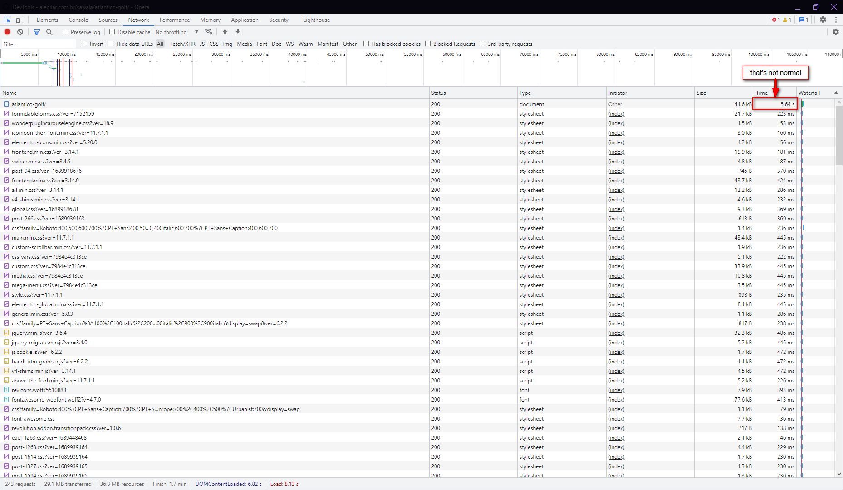Image resolution: width=843 pixels, height=490 pixels.
Task: Open the Lighthouse tab
Action: [x=316, y=20]
